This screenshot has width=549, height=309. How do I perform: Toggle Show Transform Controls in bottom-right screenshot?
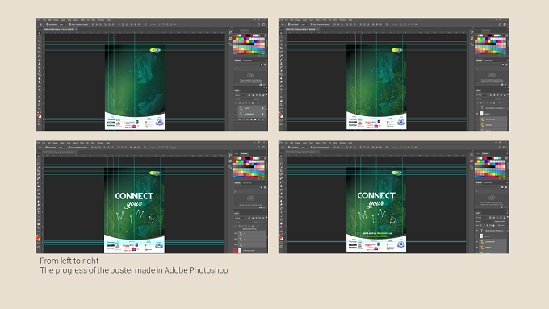[x=312, y=148]
